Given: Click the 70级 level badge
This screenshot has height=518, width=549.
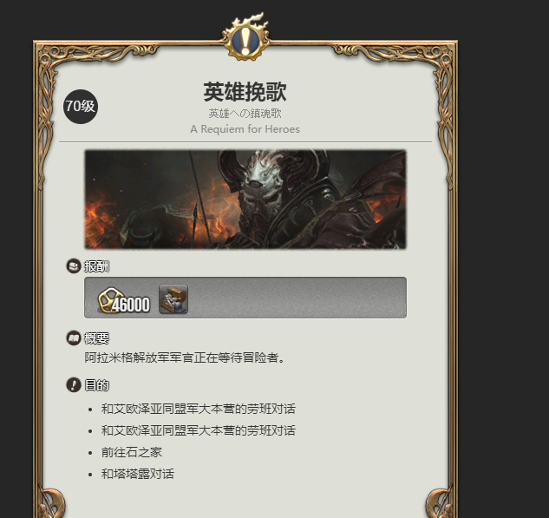Looking at the screenshot, I should pos(81,107).
